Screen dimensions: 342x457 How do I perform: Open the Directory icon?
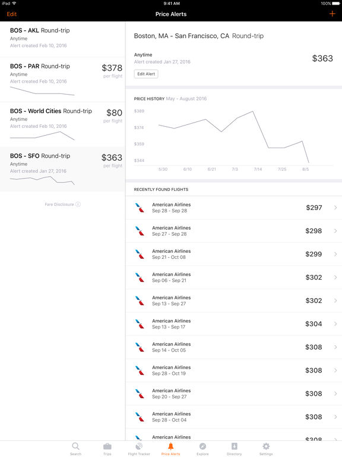235,446
